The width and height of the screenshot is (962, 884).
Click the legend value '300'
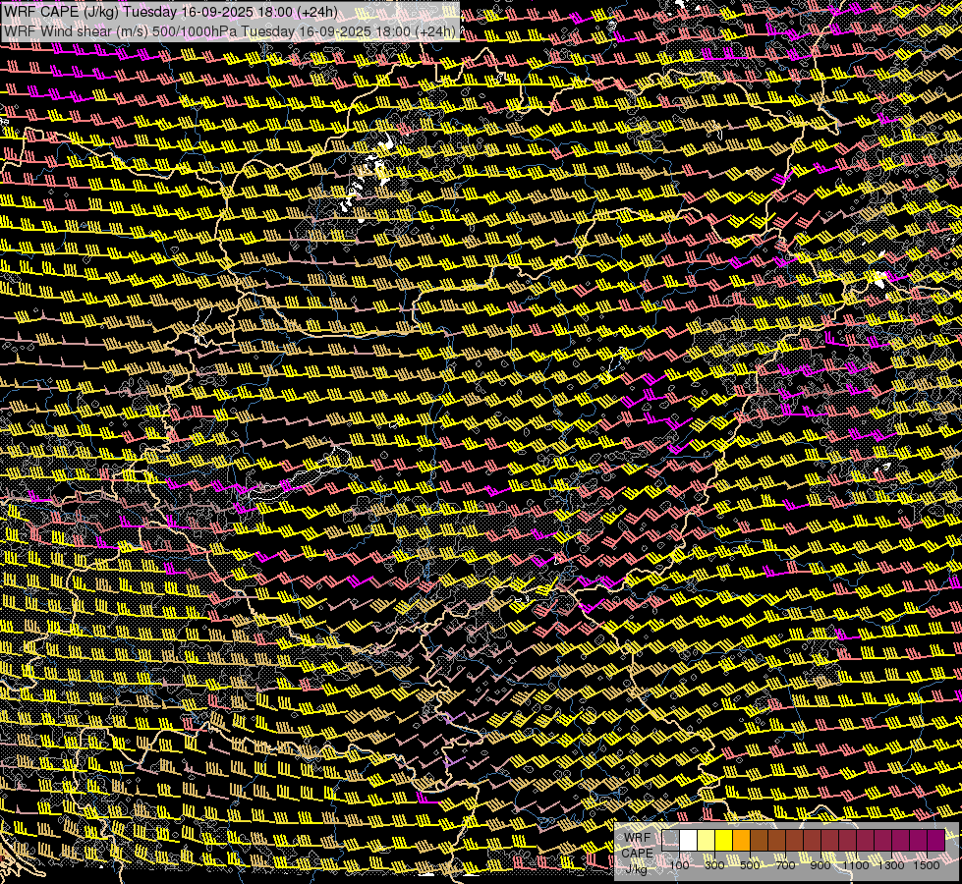point(714,865)
